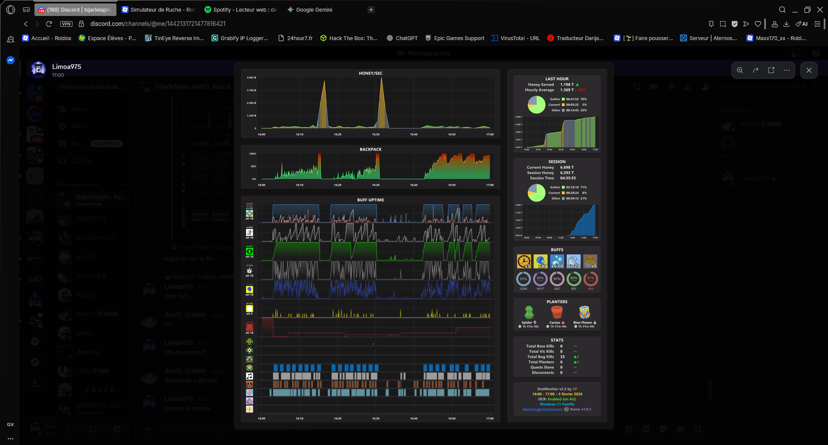Open the image in browser via external link icon
This screenshot has height=445, width=828.
(770, 70)
